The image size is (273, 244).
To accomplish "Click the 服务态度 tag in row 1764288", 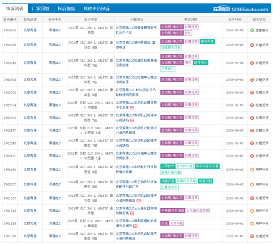I will pyautogui.click(x=207, y=42).
